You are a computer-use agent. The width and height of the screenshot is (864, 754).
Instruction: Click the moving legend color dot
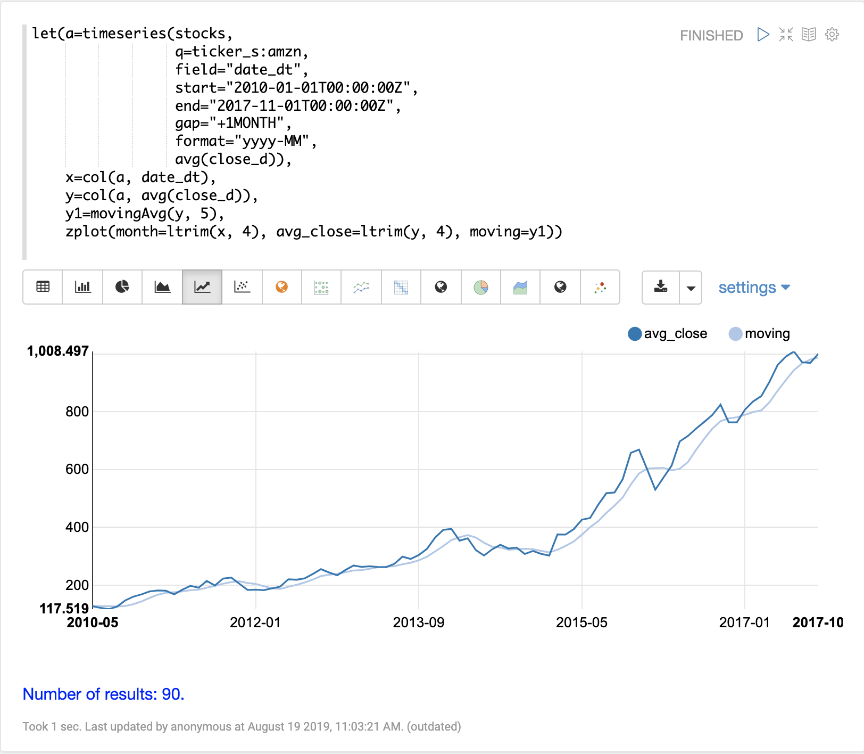click(x=735, y=334)
